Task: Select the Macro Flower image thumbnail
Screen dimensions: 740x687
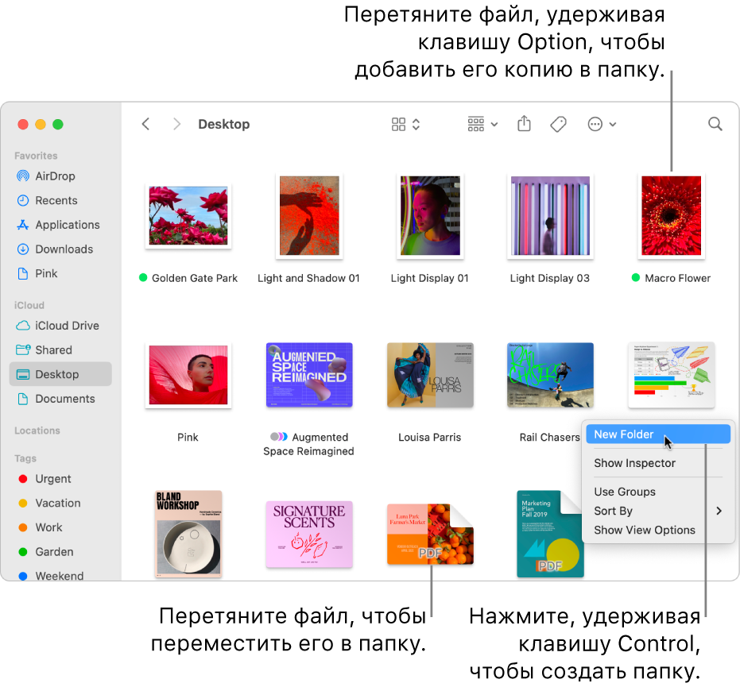Action: [x=672, y=215]
